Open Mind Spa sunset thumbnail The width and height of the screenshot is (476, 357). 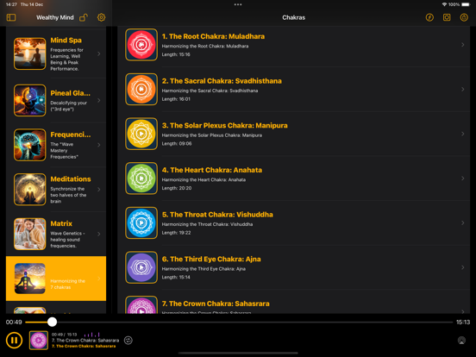pyautogui.click(x=29, y=53)
